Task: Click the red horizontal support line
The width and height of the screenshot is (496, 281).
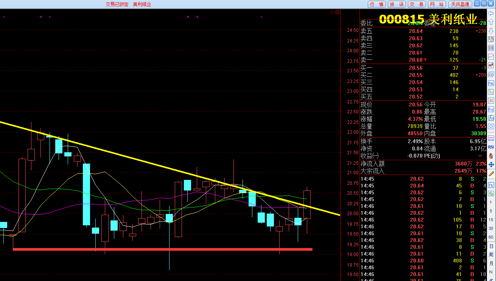Action: [163, 249]
